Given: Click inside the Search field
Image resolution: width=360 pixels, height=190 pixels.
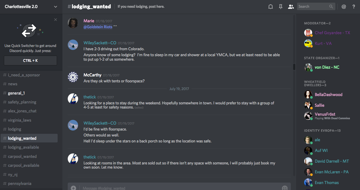Looking at the screenshot, I should (313, 7).
